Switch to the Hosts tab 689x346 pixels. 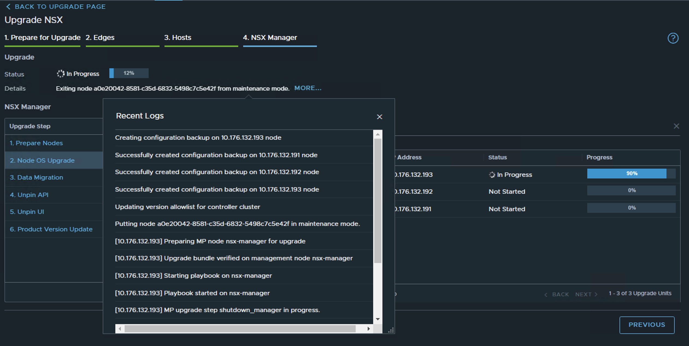pyautogui.click(x=178, y=38)
